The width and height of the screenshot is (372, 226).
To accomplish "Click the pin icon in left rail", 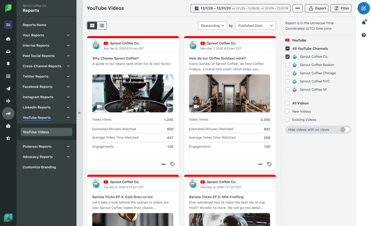I will pyautogui.click(x=8, y=64).
